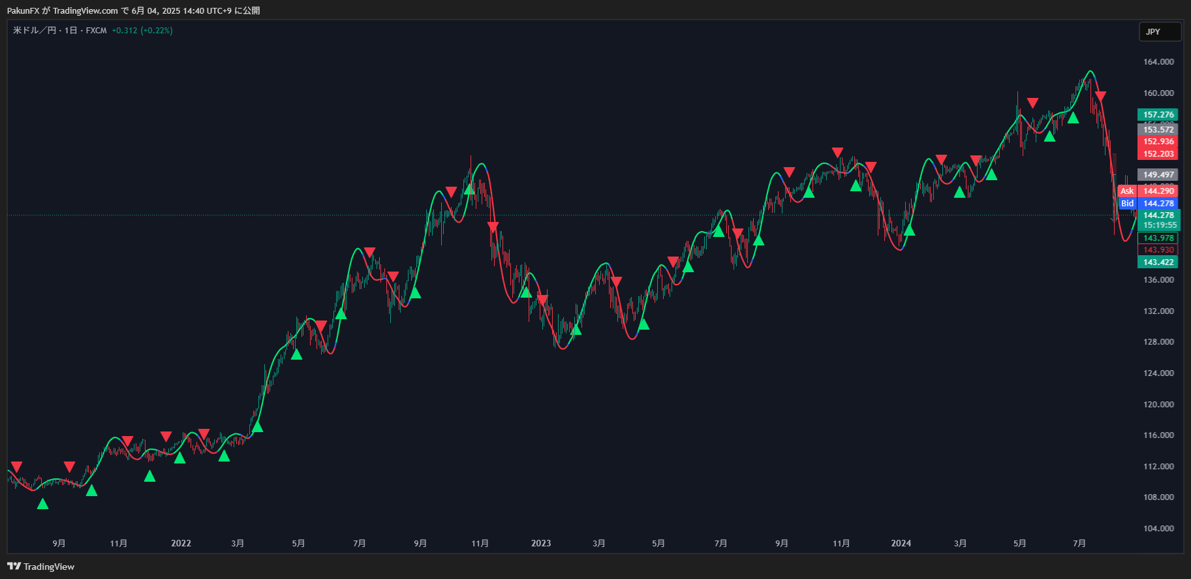1191x579 pixels.
Task: Click the 152.936 red price label
Action: pyautogui.click(x=1158, y=141)
